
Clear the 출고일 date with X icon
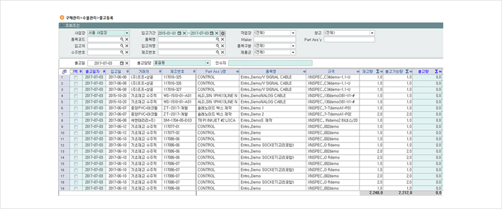point(127,63)
